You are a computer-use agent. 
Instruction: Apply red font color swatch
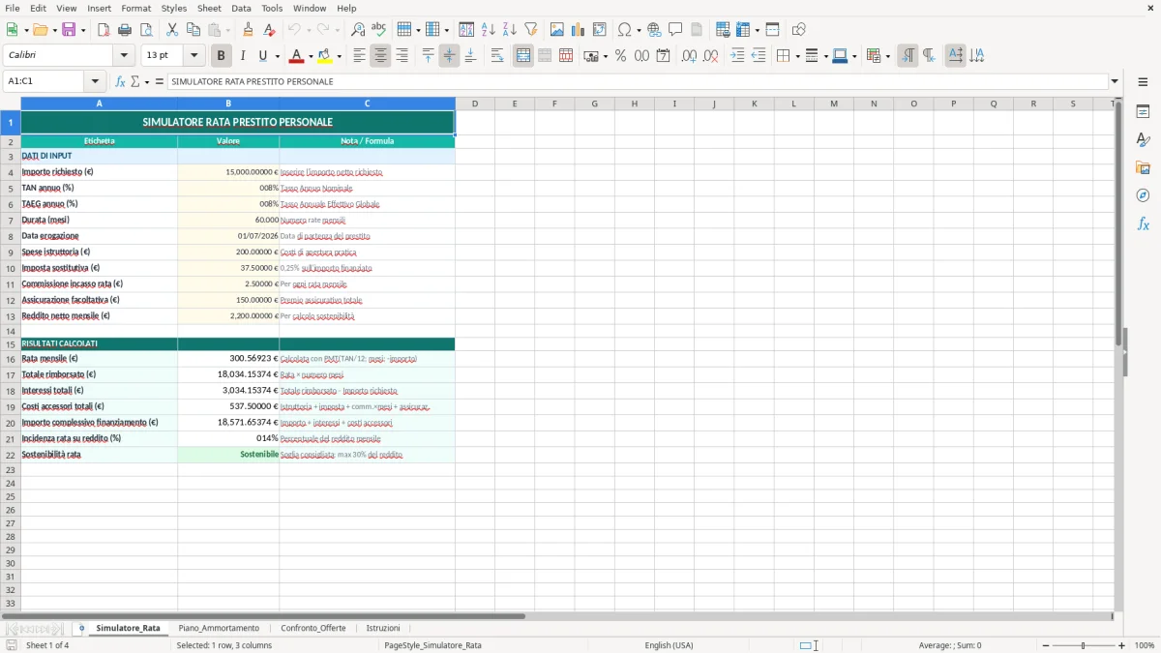[296, 56]
